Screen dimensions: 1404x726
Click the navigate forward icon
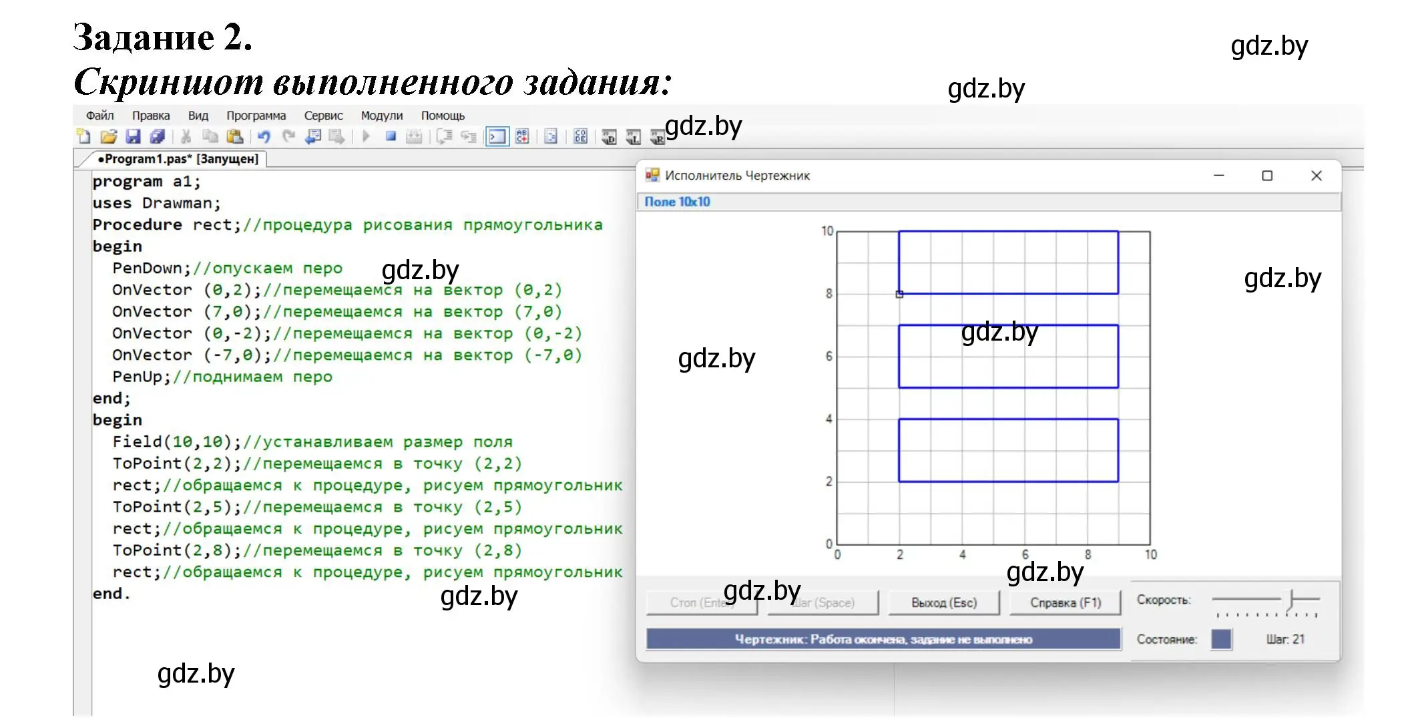[337, 137]
